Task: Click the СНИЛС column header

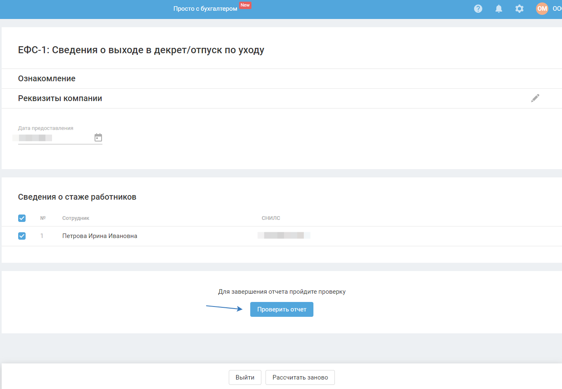Action: click(271, 218)
